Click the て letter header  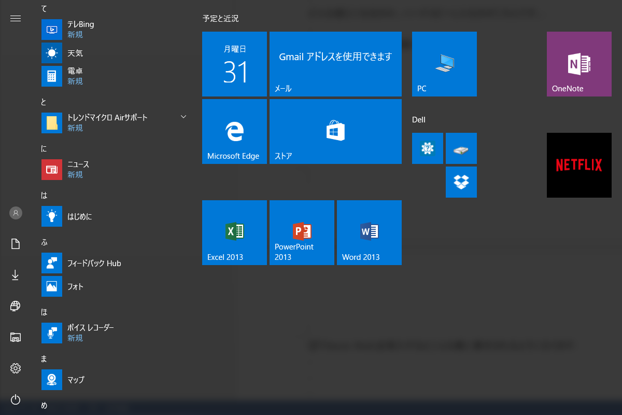(x=44, y=8)
